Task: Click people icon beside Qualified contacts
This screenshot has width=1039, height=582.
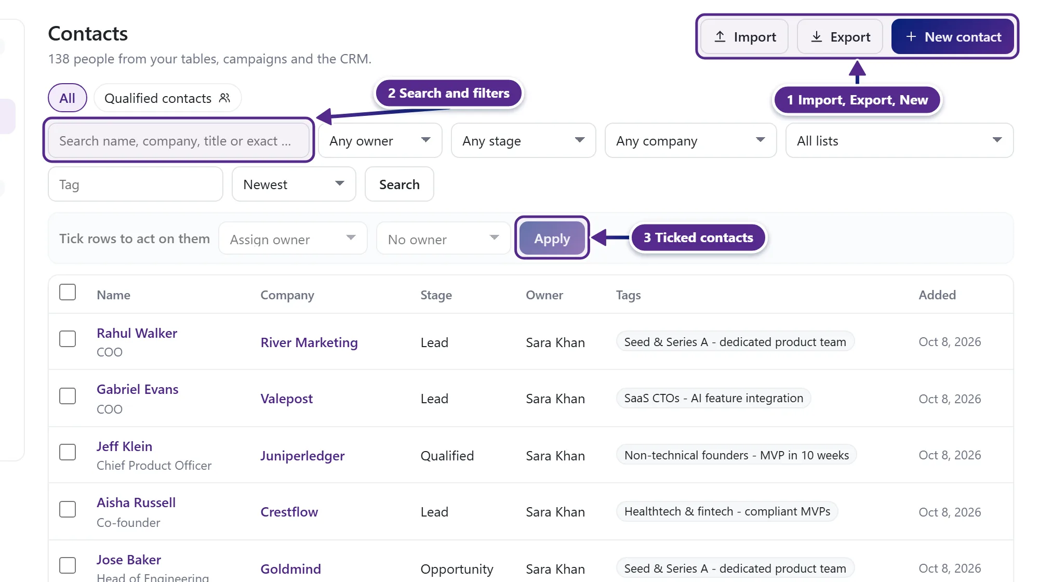Action: (224, 98)
